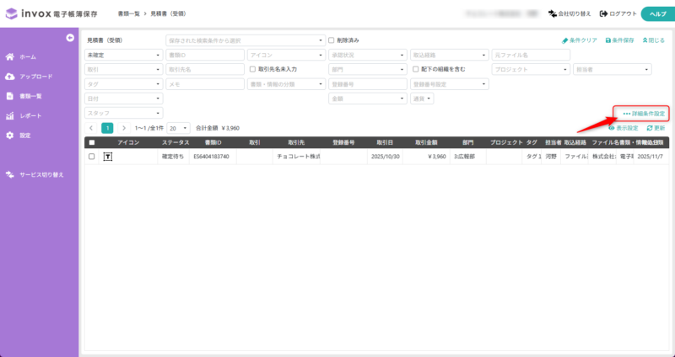This screenshot has height=357, width=675.
Task: Go to 書類一覧 in the sidebar
Action: [24, 96]
